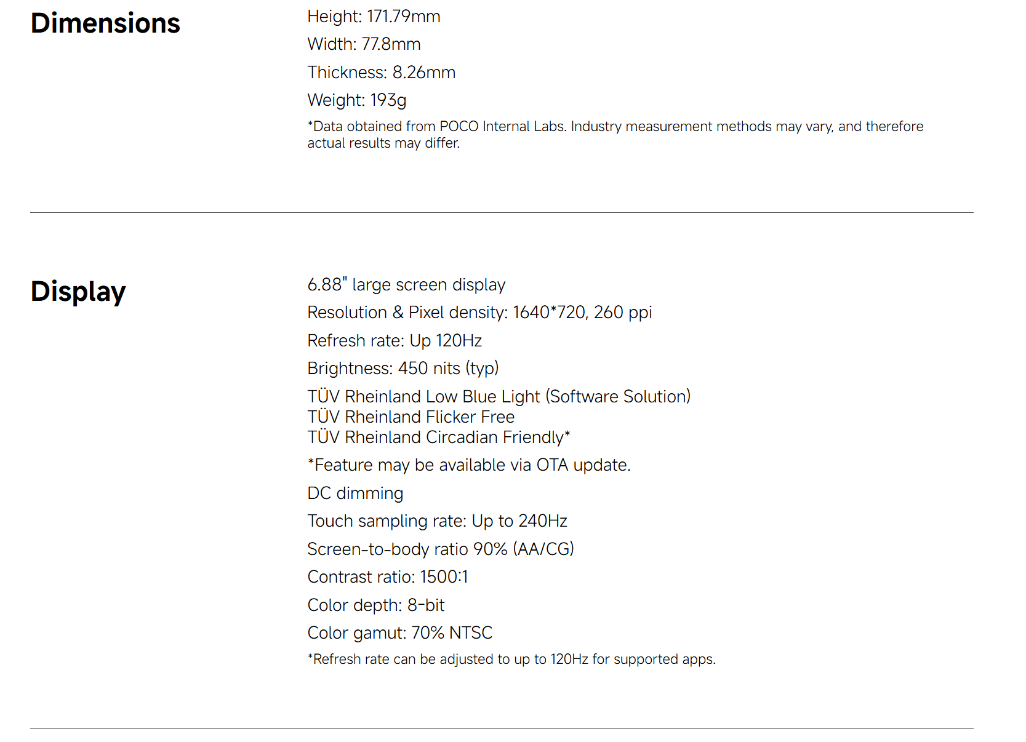Image resolution: width=1026 pixels, height=742 pixels.
Task: Click the OTA update feature note
Action: [469, 465]
